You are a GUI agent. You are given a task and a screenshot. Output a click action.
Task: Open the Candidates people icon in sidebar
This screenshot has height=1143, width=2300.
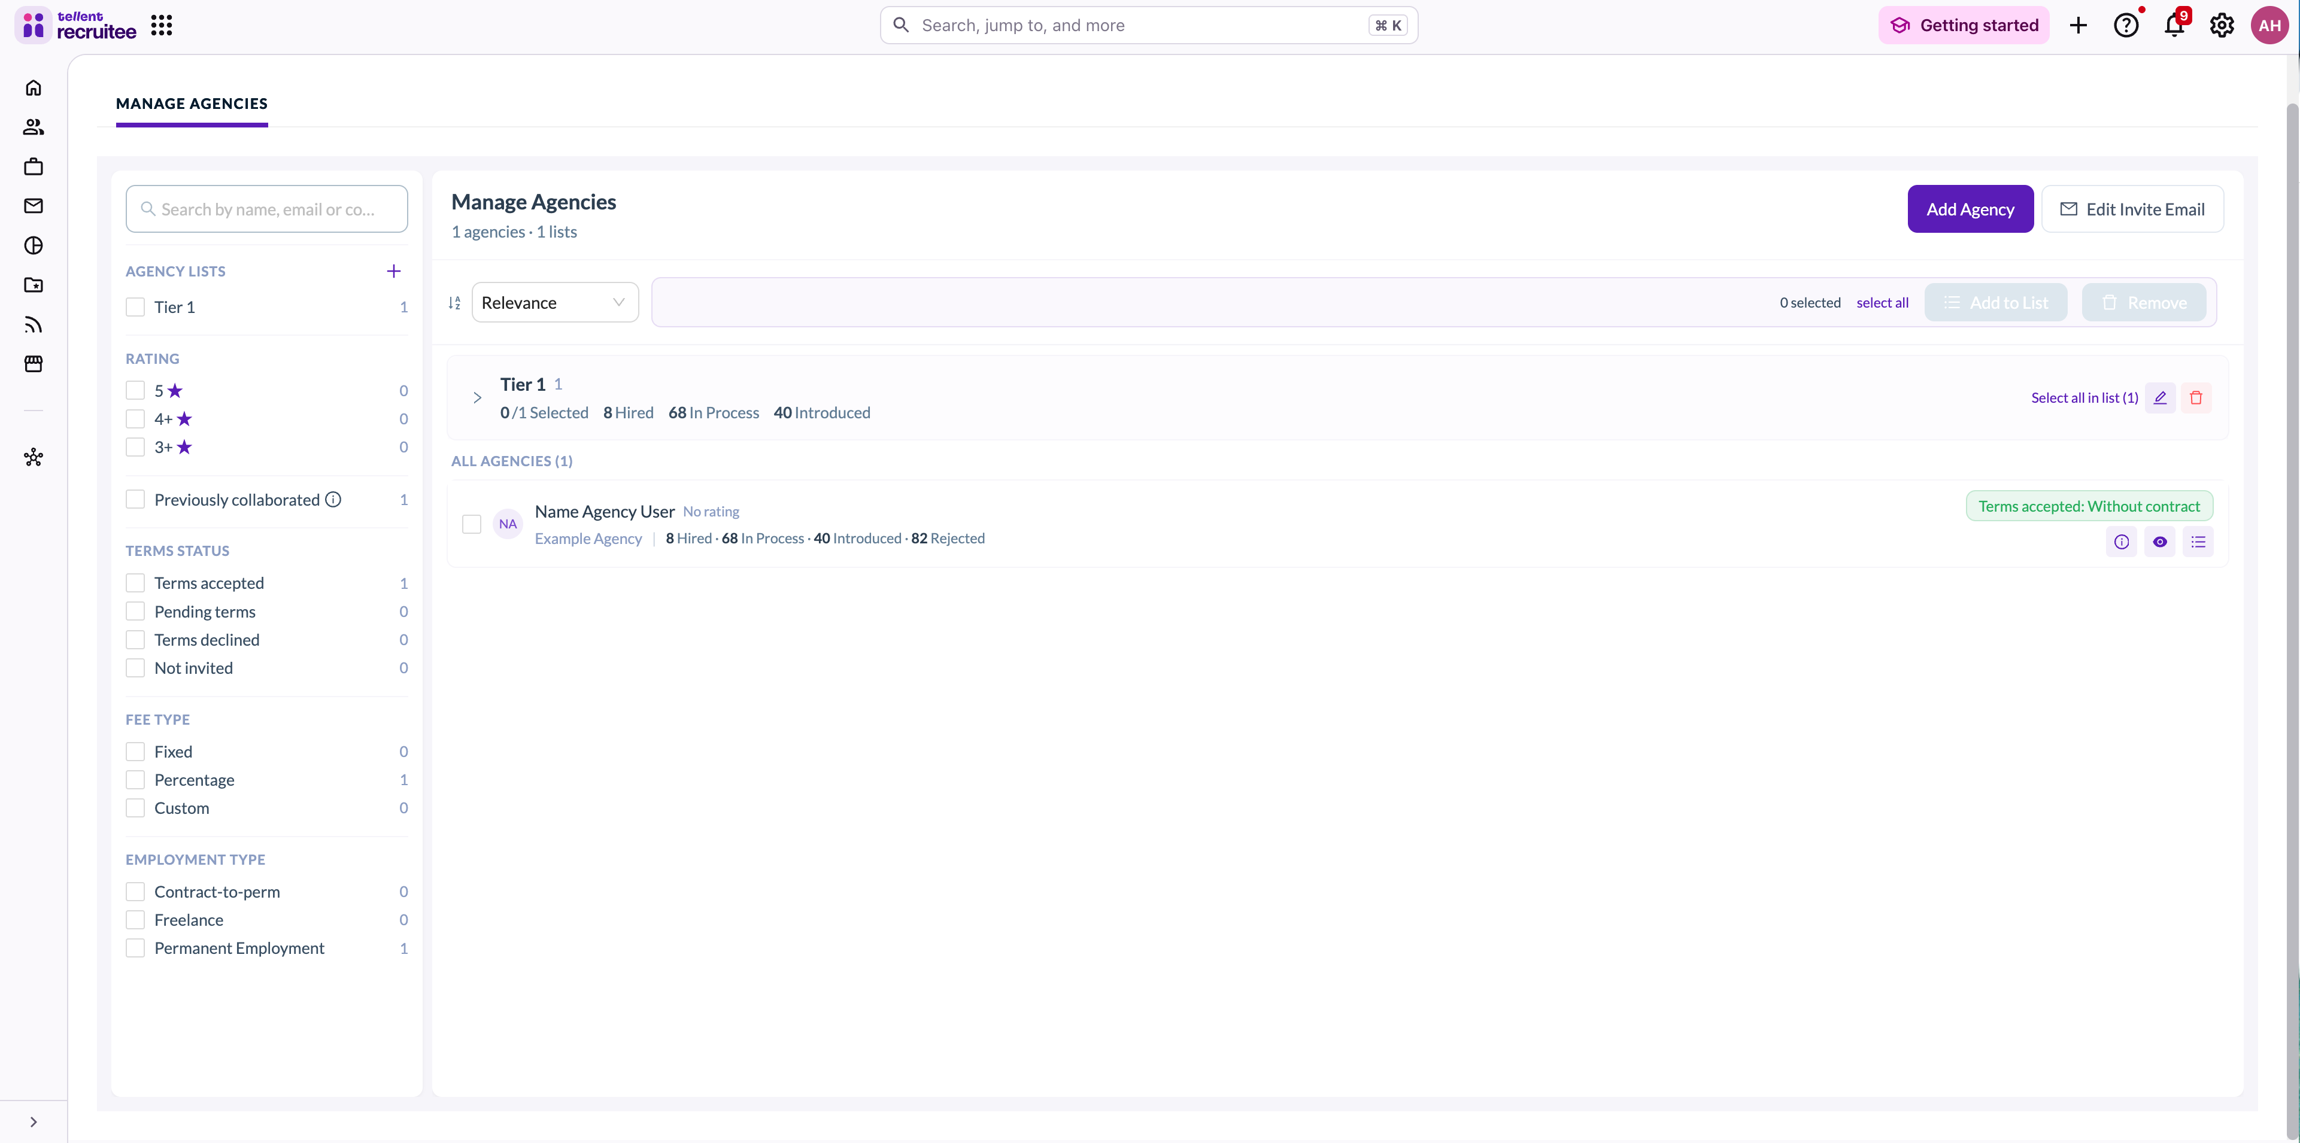[x=33, y=127]
